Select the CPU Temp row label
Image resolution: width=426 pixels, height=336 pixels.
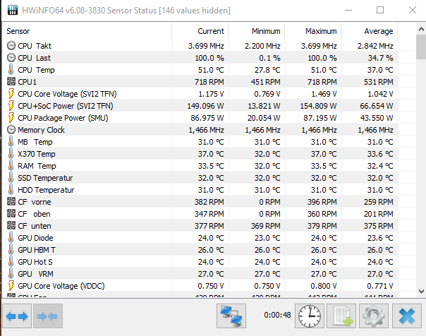click(36, 70)
